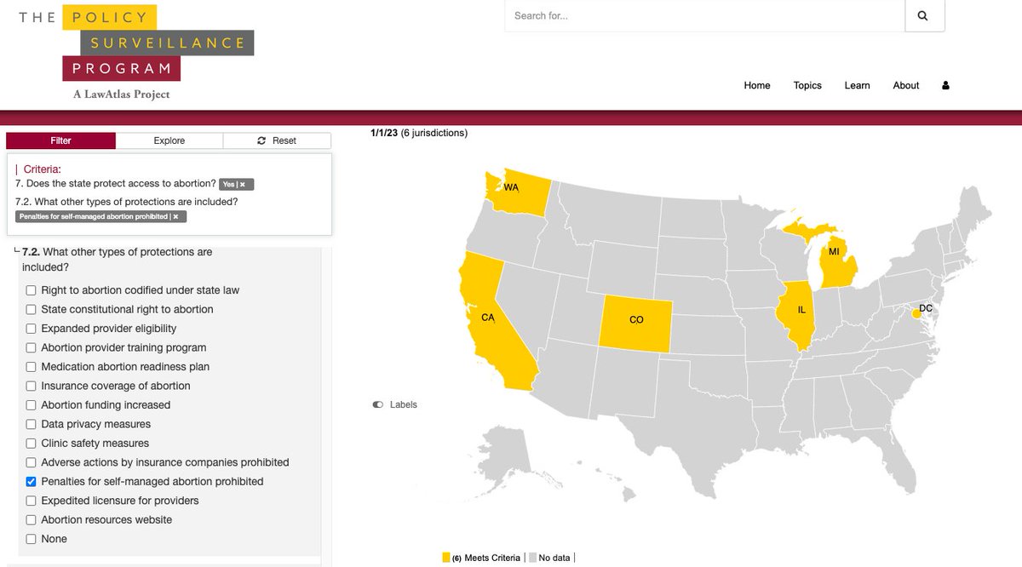Check 'Abortion resources website'
This screenshot has width=1022, height=567.
pos(32,520)
